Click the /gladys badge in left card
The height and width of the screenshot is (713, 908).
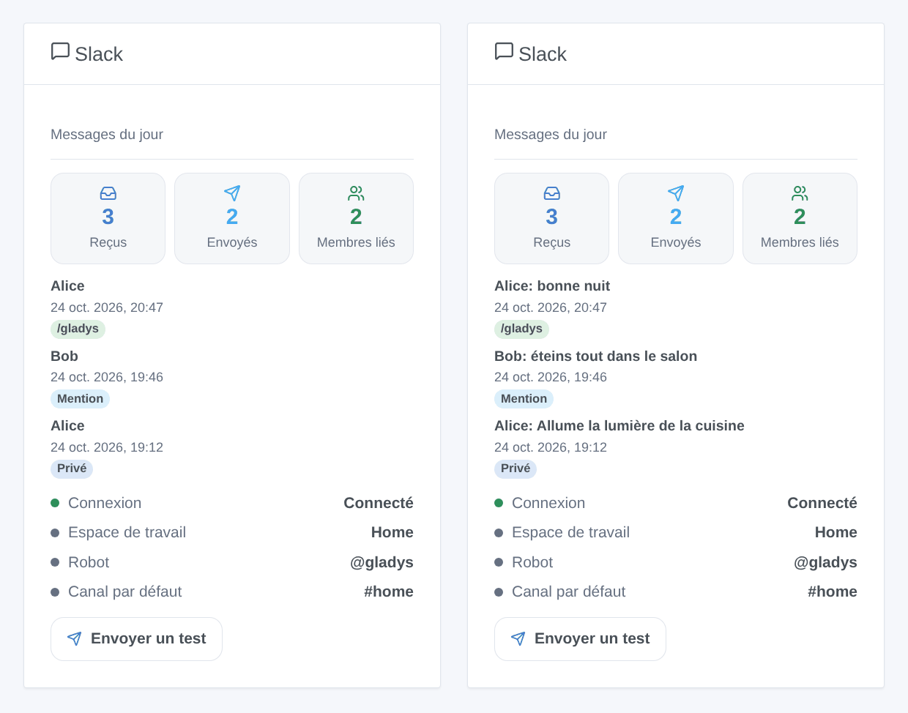[x=78, y=329]
